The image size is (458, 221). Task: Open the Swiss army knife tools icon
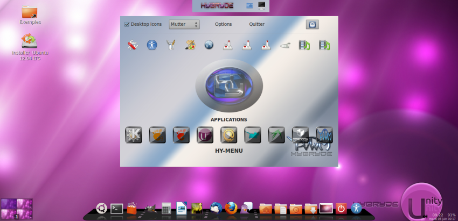[133, 45]
